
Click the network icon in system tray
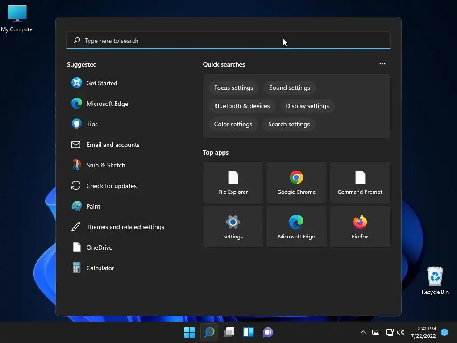(390, 332)
